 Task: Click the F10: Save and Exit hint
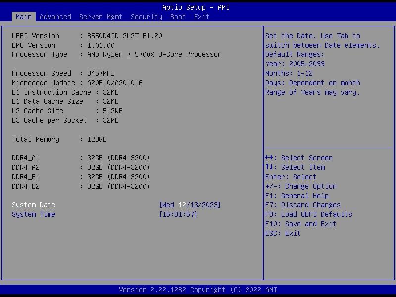click(x=300, y=224)
